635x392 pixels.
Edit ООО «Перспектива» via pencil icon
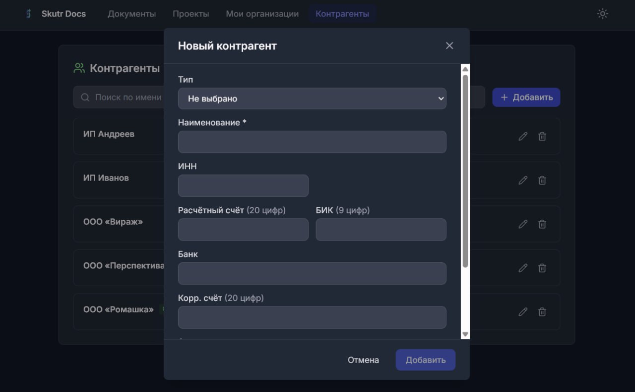point(523,268)
